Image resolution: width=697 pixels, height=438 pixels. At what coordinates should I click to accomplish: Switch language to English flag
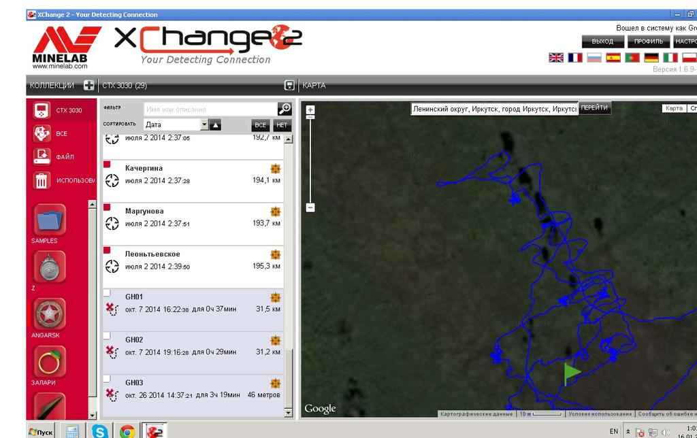pos(555,58)
